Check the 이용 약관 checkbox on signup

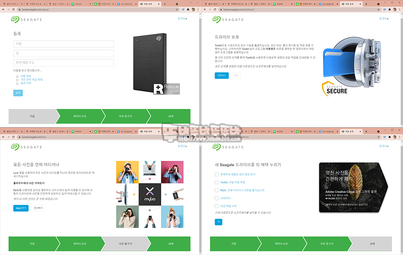pyautogui.click(x=17, y=77)
